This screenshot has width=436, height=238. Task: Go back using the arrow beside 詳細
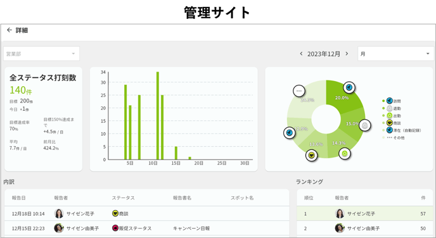(x=9, y=30)
